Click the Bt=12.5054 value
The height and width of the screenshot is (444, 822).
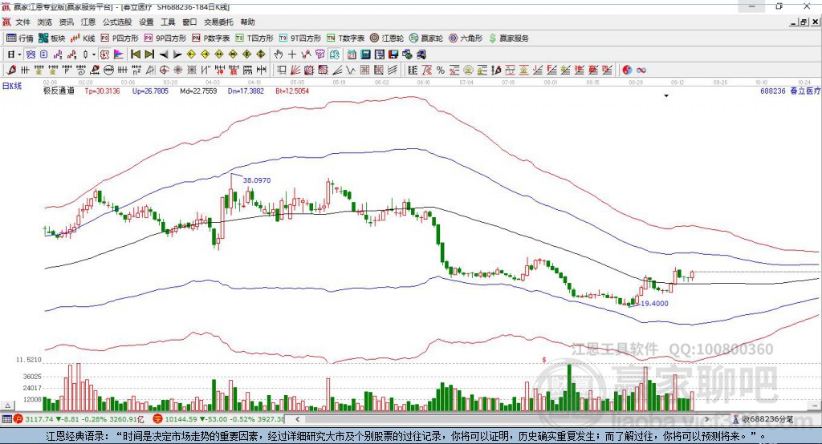click(x=292, y=91)
